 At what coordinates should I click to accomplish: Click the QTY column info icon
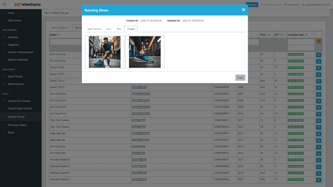pyautogui.click(x=282, y=35)
